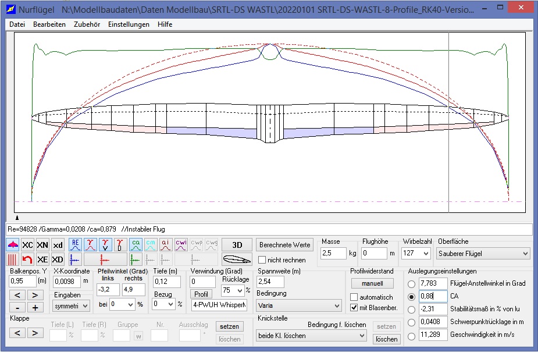Viewport: 538px width, 352px height.
Task: Open the Oberfläche 'Sauberer Flügel' dropdown
Action: 484,254
